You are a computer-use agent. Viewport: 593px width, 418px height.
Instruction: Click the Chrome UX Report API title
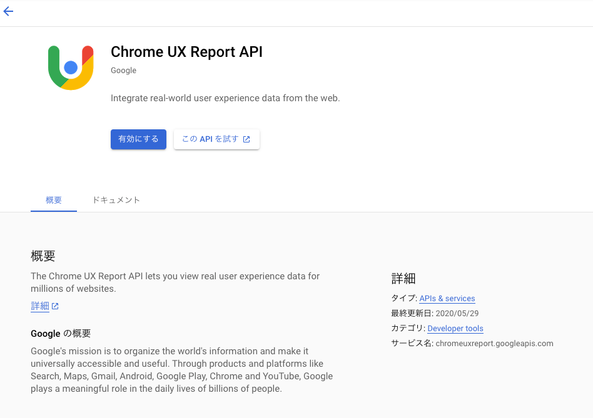pyautogui.click(x=186, y=52)
